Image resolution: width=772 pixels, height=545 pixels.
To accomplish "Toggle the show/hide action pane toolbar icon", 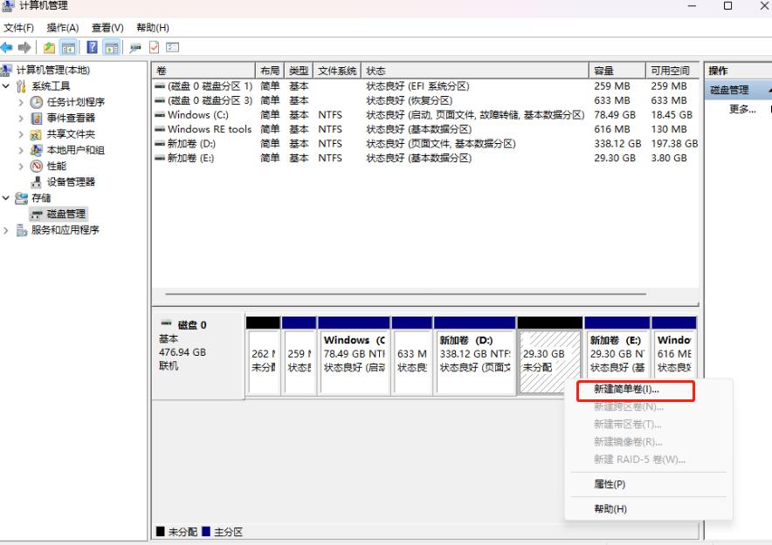I will click(x=110, y=47).
